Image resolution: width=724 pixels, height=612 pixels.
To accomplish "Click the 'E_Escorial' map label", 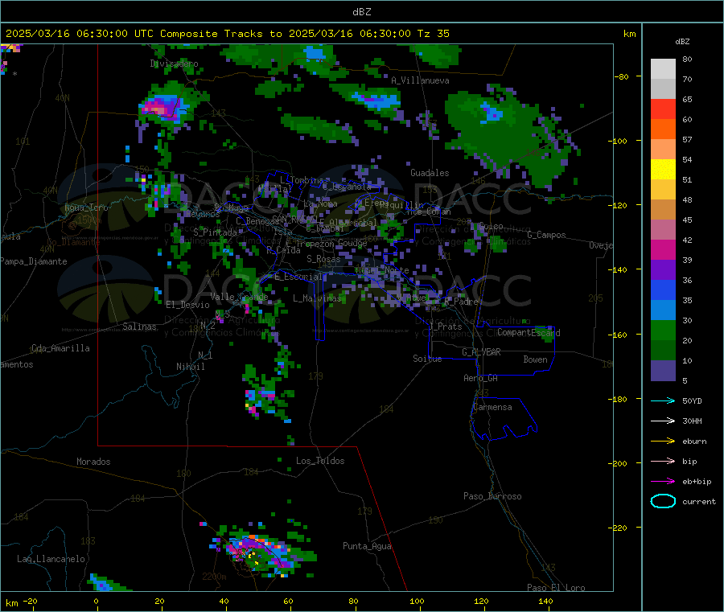I will click(298, 277).
